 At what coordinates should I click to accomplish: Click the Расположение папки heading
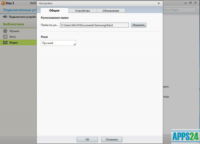(54, 18)
